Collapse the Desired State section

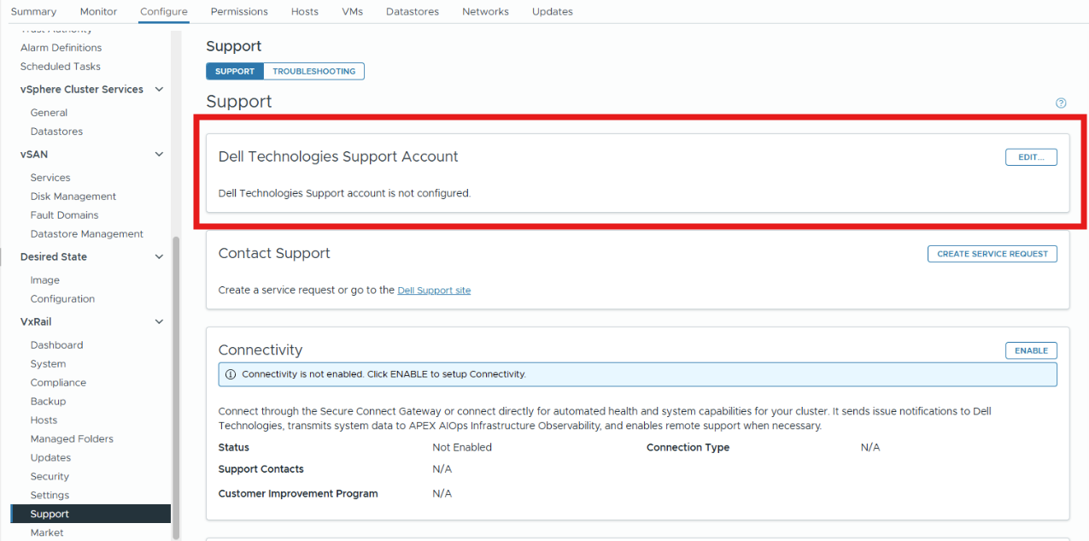(159, 256)
